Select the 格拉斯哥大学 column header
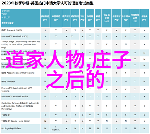Viewport: 150px width, 134px height. (x=75, y=18)
